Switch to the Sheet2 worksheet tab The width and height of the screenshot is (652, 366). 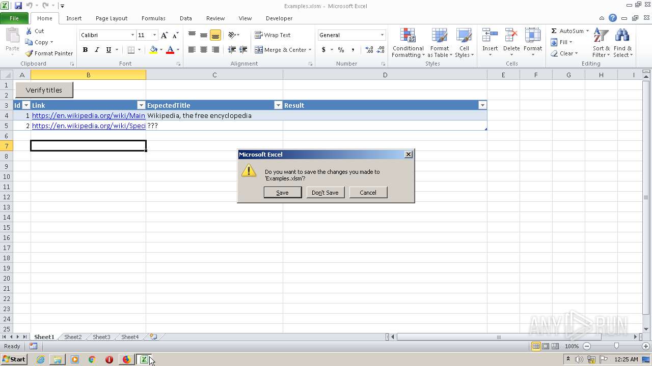(x=73, y=337)
